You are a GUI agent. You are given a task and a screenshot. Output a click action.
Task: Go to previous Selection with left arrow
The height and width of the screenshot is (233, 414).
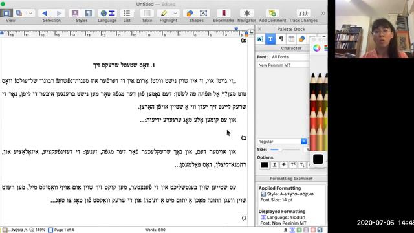tap(45, 13)
